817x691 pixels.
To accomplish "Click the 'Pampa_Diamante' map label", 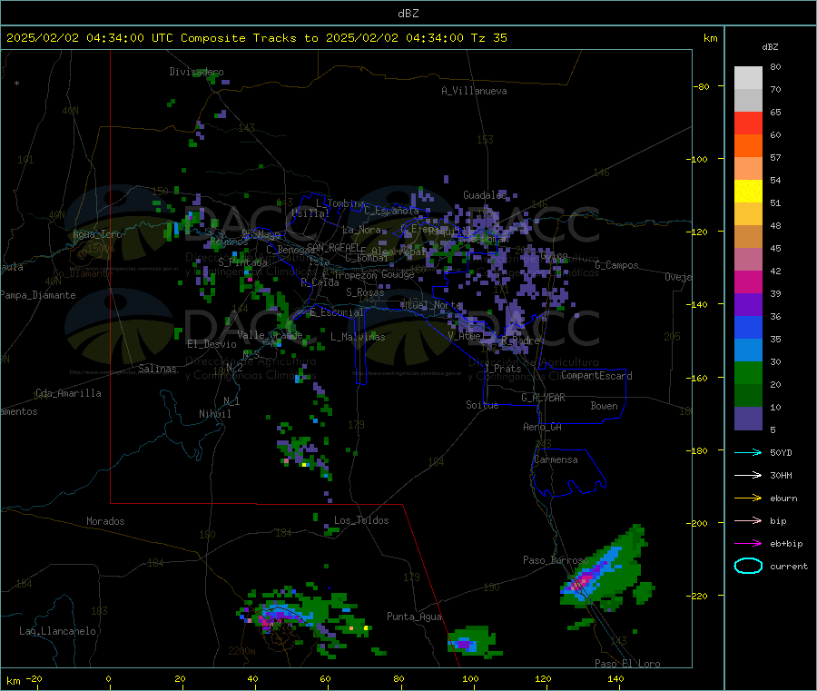I will tap(37, 295).
